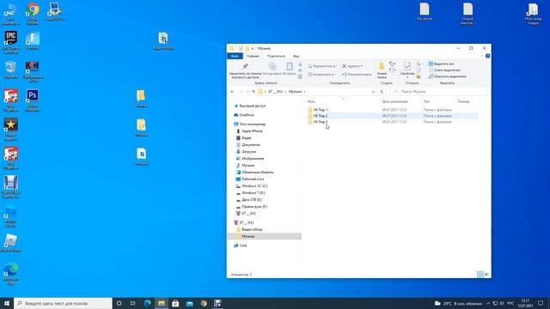The image size is (550, 309).
Task: Select the Fortnite desktop shortcut
Action: pyautogui.click(x=33, y=41)
